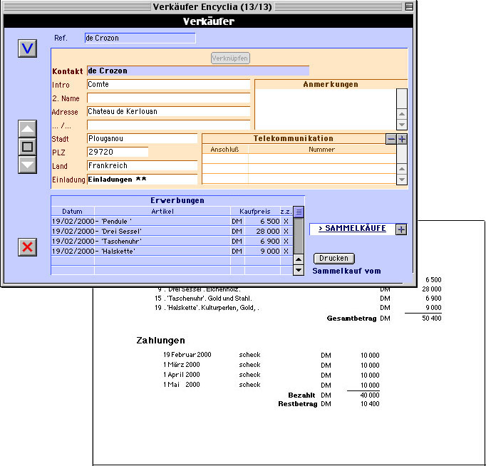Click the z.z. X mark in Pendule row

[286, 221]
